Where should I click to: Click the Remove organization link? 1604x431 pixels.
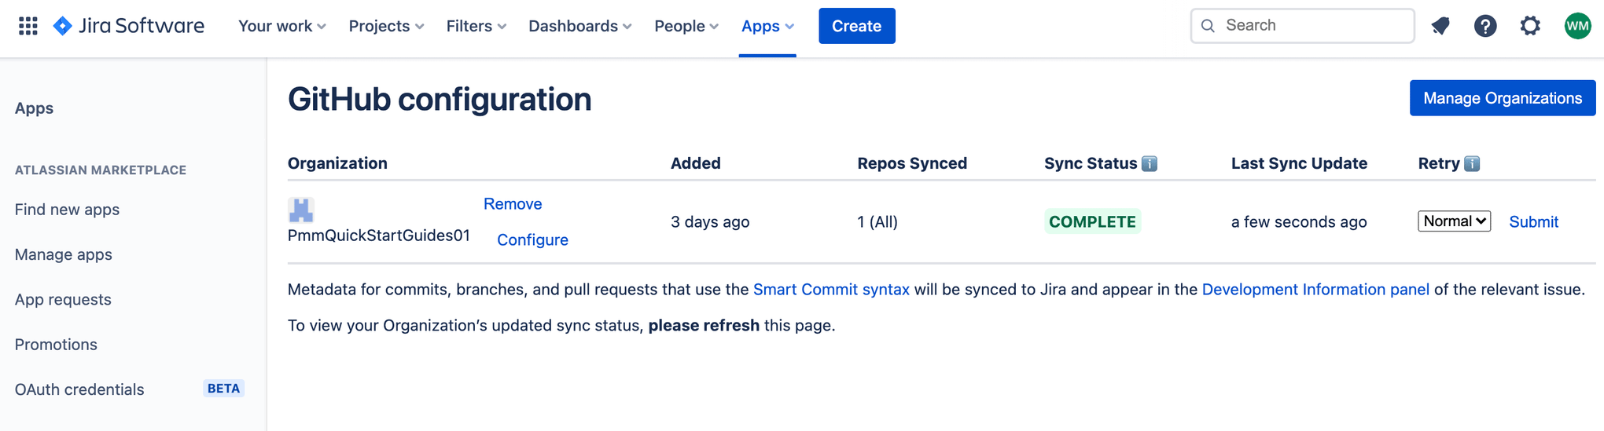[x=513, y=204]
